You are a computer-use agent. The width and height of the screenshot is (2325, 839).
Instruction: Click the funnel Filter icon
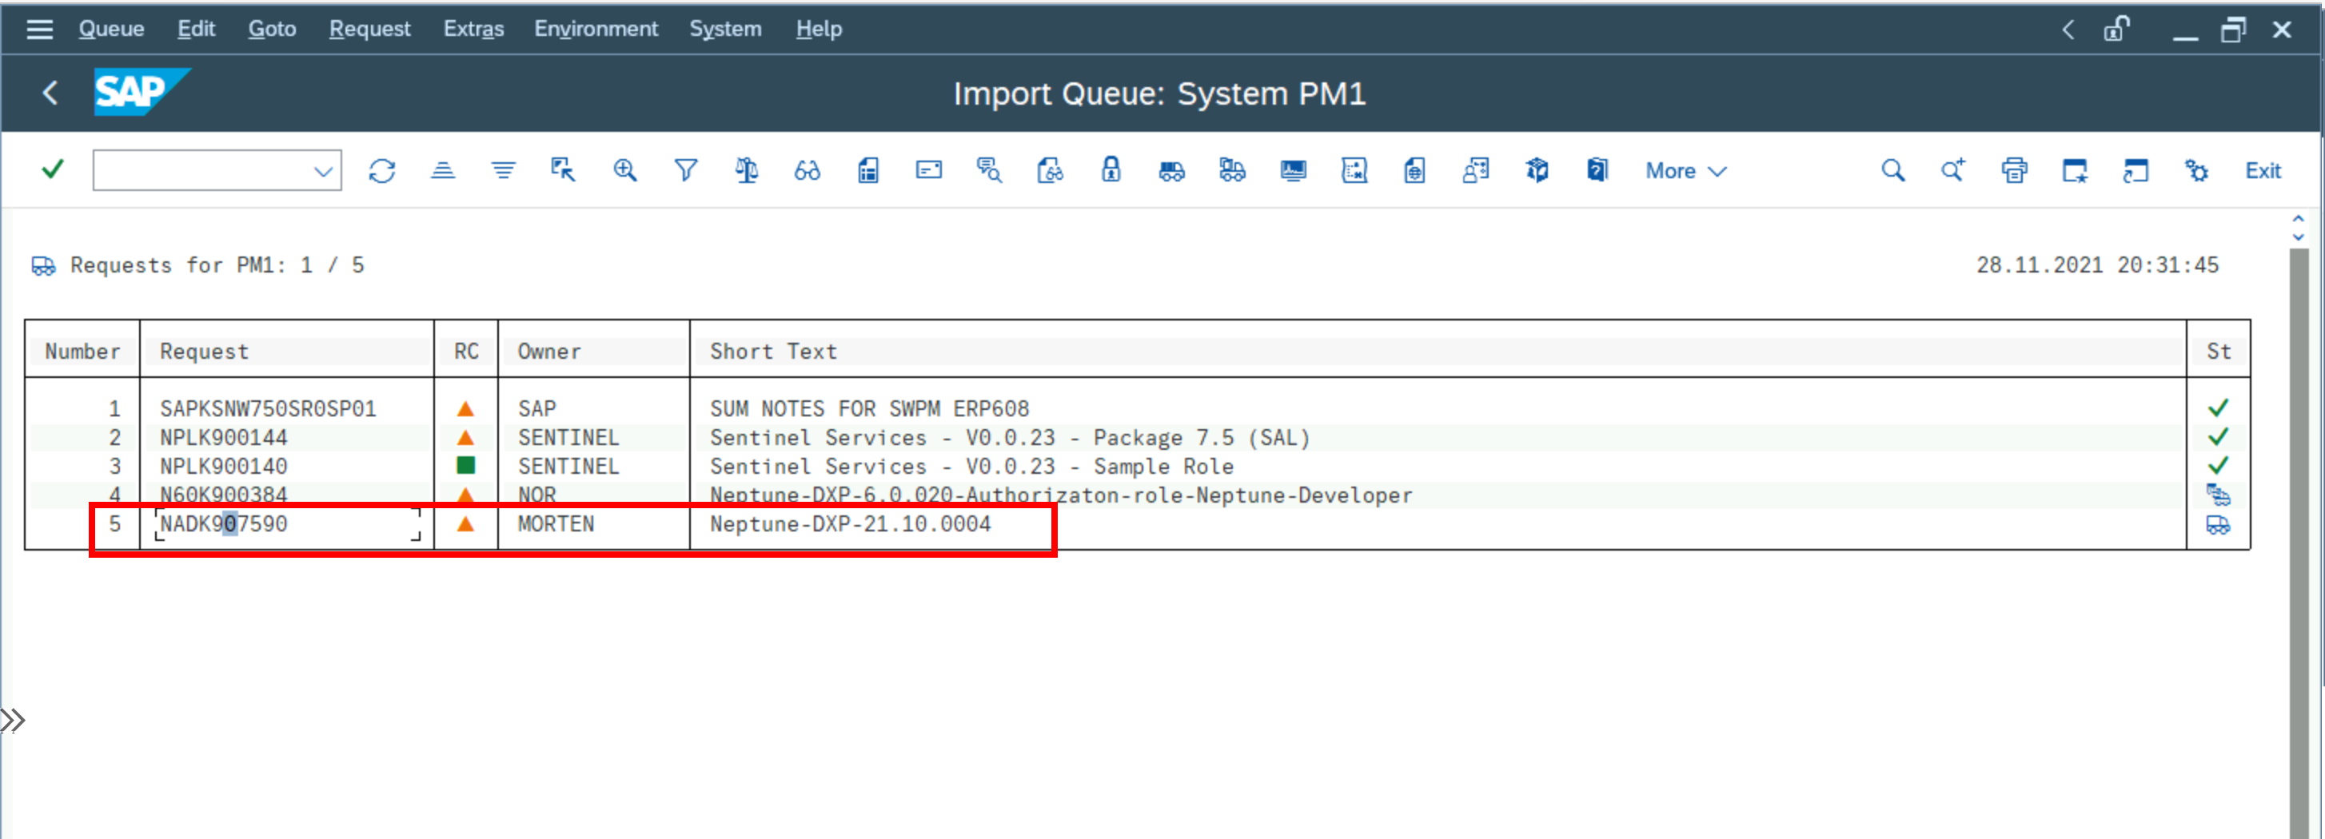point(686,170)
